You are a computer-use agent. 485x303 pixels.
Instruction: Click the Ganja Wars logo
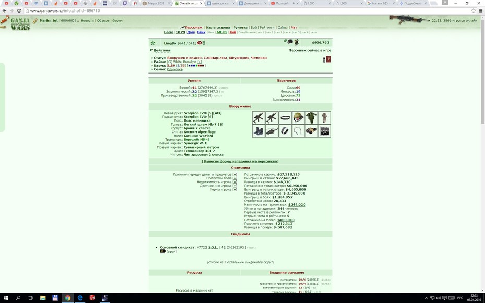click(20, 24)
